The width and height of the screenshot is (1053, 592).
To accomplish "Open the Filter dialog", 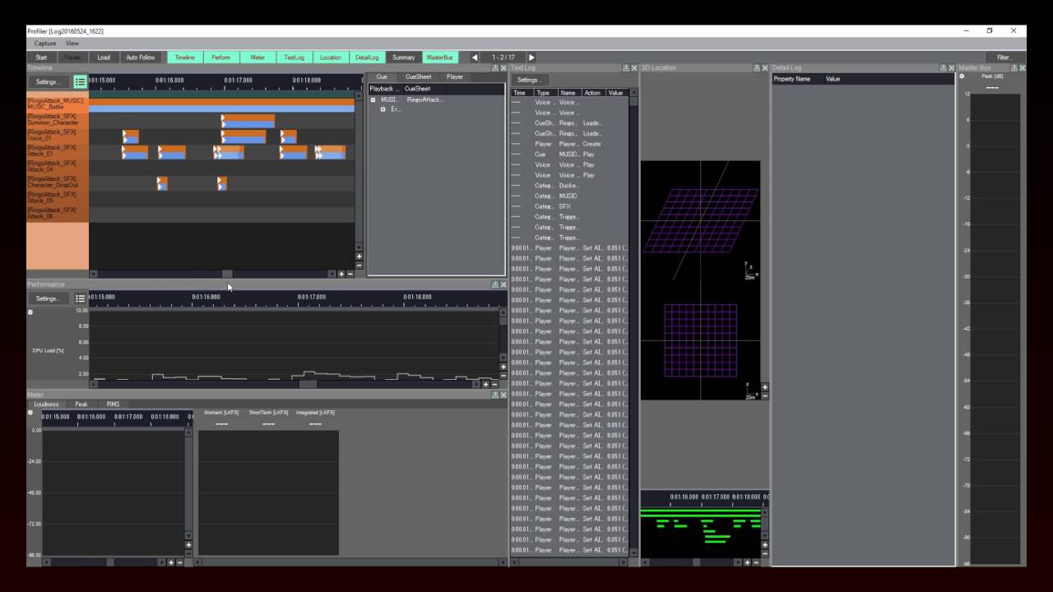I will coord(1004,58).
